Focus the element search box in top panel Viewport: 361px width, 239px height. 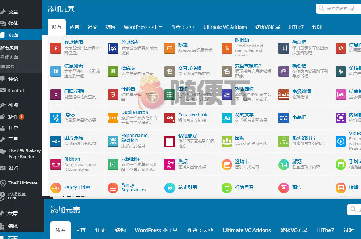339,9
